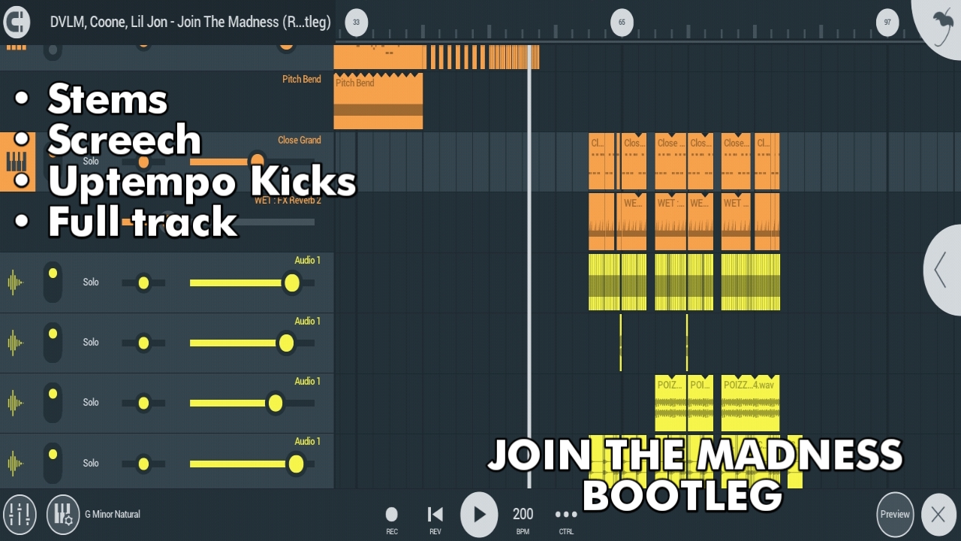Toggle mute on the third Audio 1 track
Screen dimensions: 961x541
(53, 402)
